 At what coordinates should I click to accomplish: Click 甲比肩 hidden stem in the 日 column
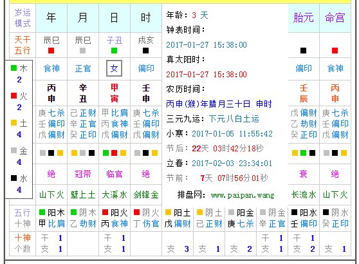115,113
